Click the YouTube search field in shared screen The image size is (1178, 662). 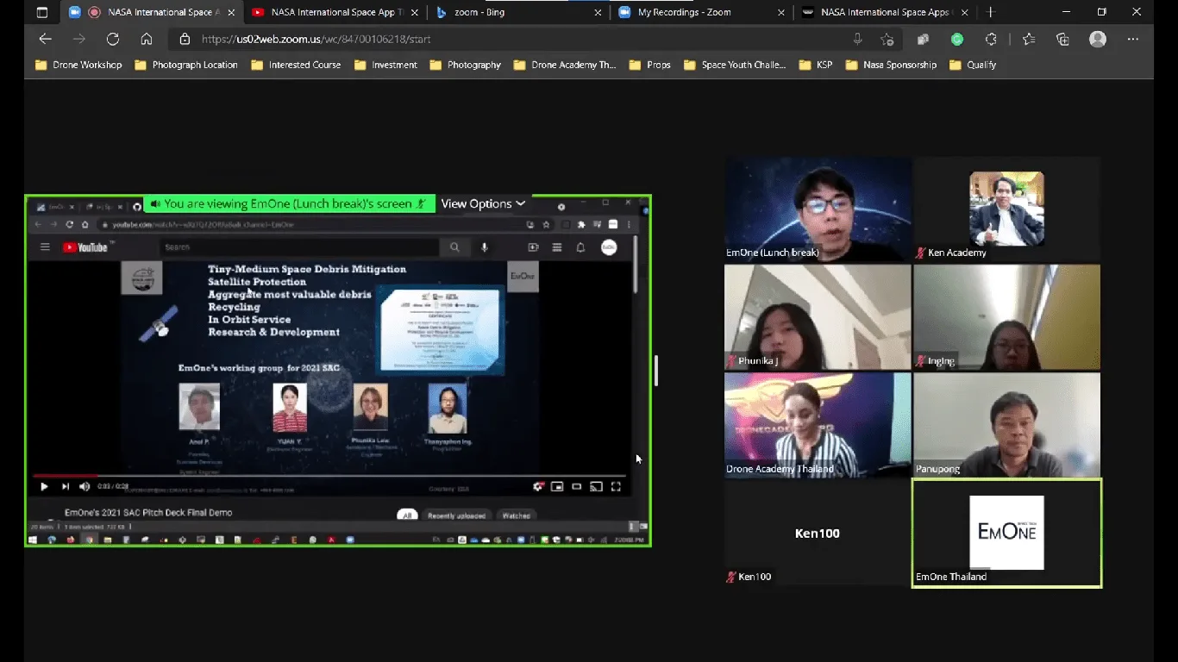coord(299,247)
